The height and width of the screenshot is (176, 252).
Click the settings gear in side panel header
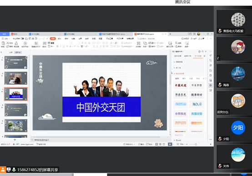pos(199,51)
